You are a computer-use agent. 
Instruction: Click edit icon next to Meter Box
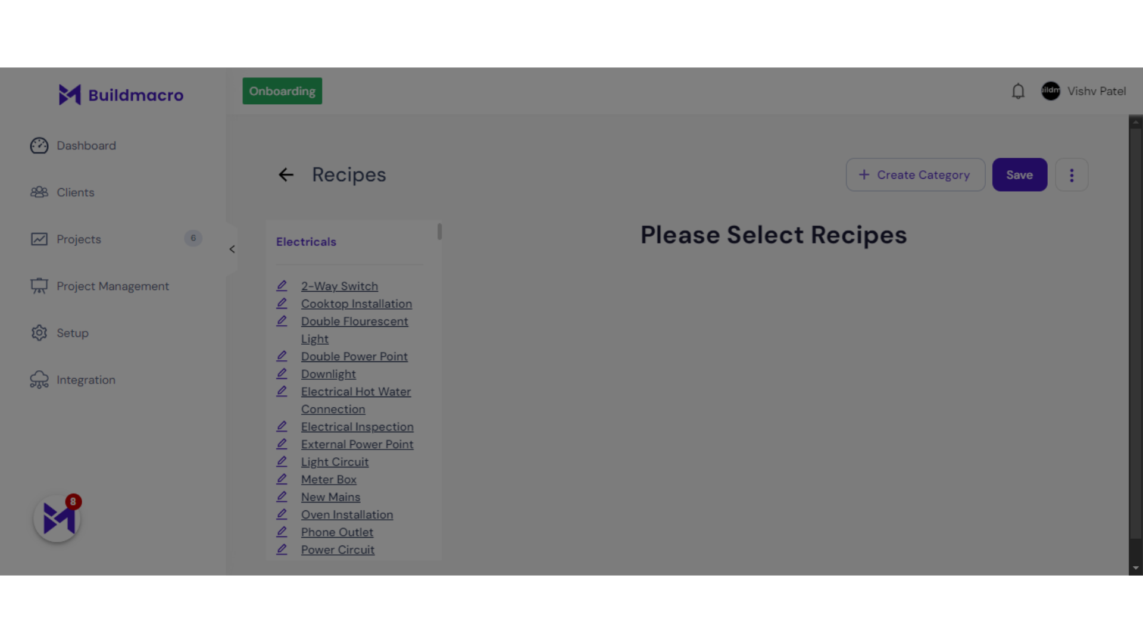282,478
